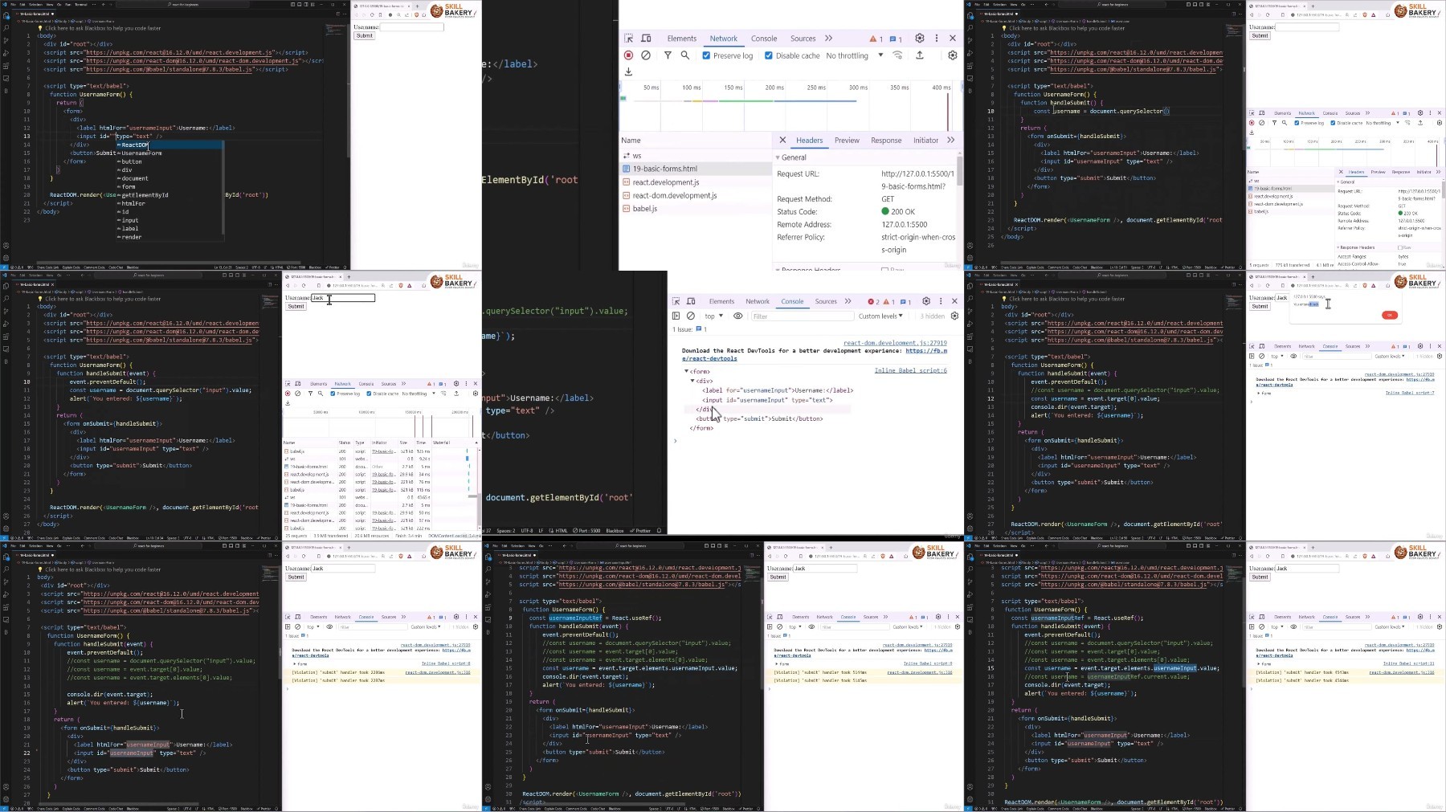Click the Username field containing Jack with the text cursor
The image size is (1446, 812).
tap(343, 298)
